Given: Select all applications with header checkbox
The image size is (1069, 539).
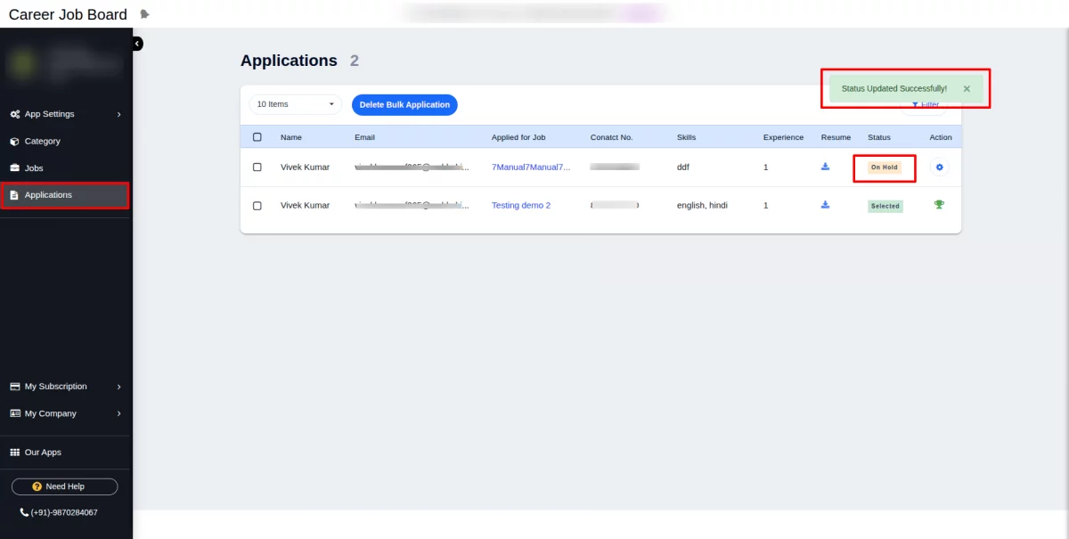Looking at the screenshot, I should point(257,137).
